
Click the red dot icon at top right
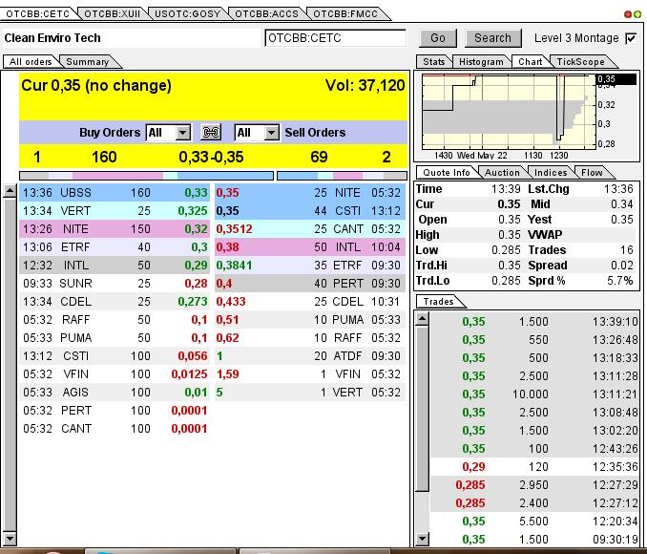(x=628, y=14)
